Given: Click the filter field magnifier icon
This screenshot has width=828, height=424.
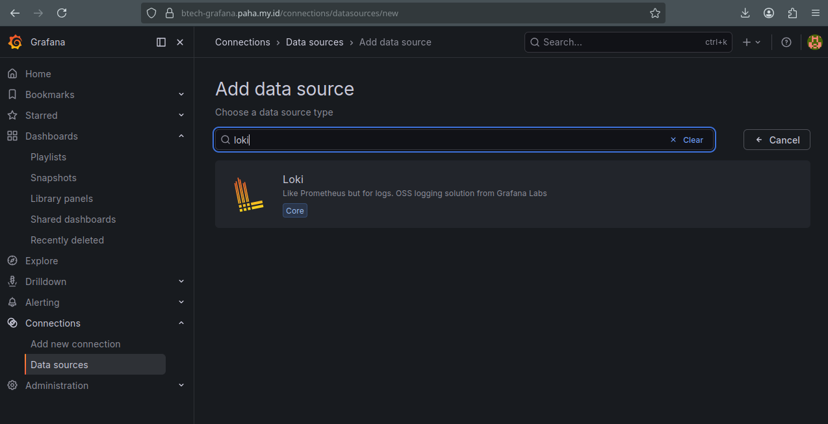Looking at the screenshot, I should (x=226, y=140).
